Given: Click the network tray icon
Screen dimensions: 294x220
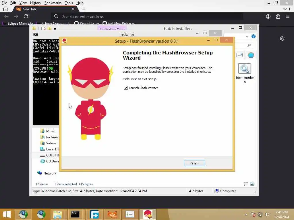Looking at the screenshot, I should click(x=260, y=215).
